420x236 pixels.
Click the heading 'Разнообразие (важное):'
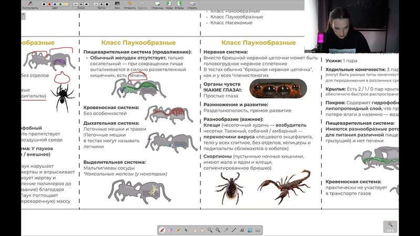(233, 119)
